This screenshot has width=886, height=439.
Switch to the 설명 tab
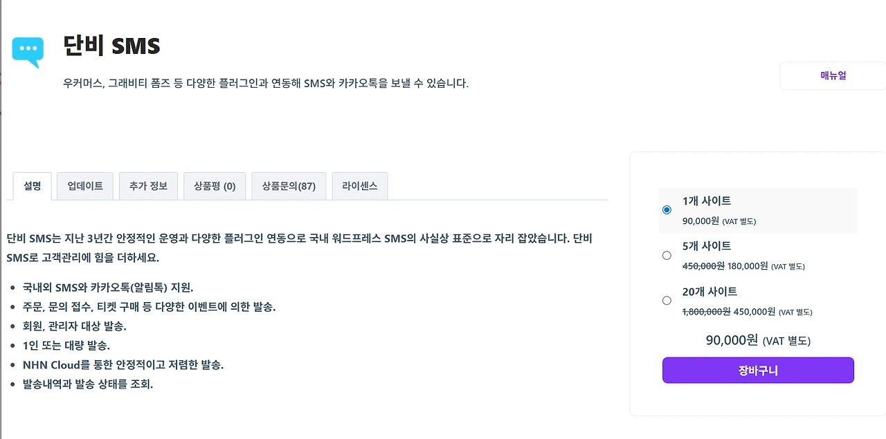point(33,186)
